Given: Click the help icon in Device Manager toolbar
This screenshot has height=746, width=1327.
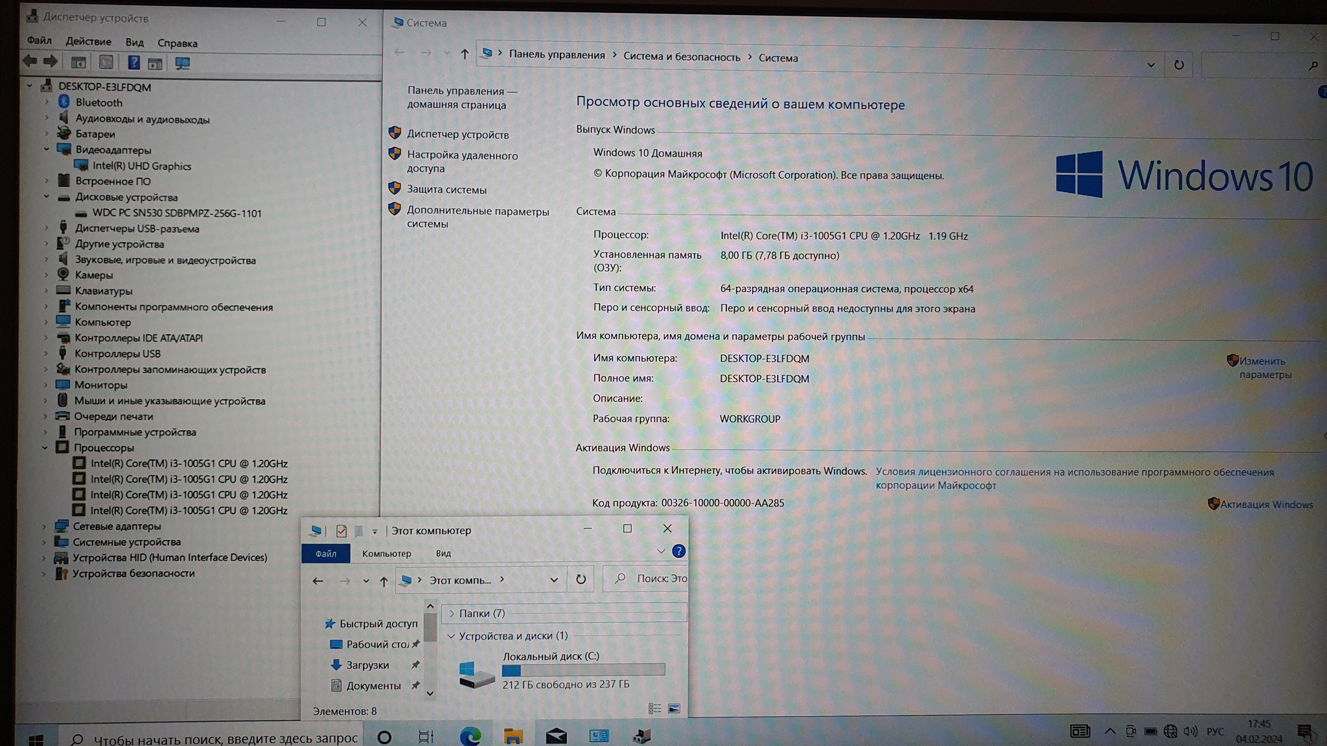Looking at the screenshot, I should coord(133,63).
